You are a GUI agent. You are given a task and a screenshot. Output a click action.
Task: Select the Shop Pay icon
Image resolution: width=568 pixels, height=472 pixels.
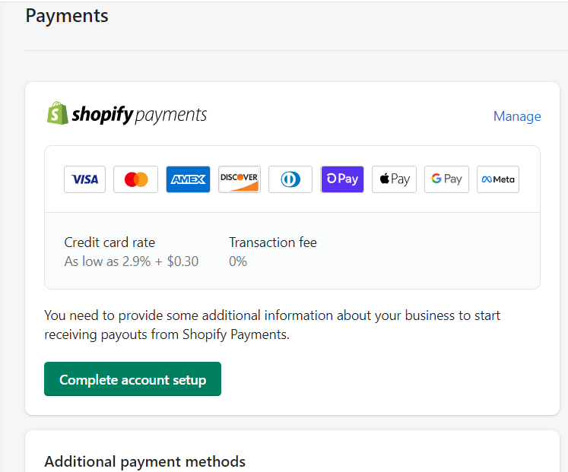tap(342, 179)
